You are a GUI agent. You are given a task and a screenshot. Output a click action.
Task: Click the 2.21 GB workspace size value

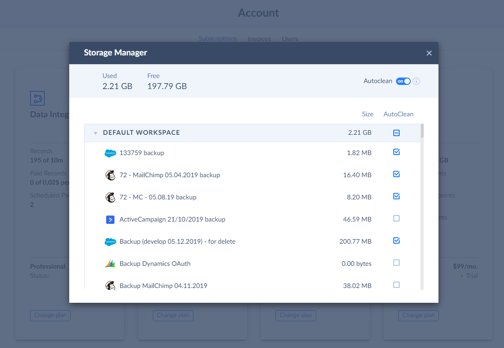coord(360,133)
